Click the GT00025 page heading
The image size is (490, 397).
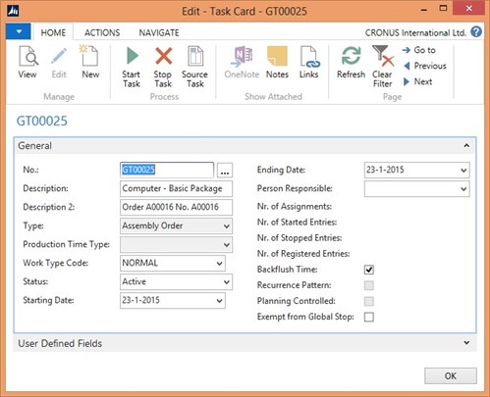[x=42, y=121]
